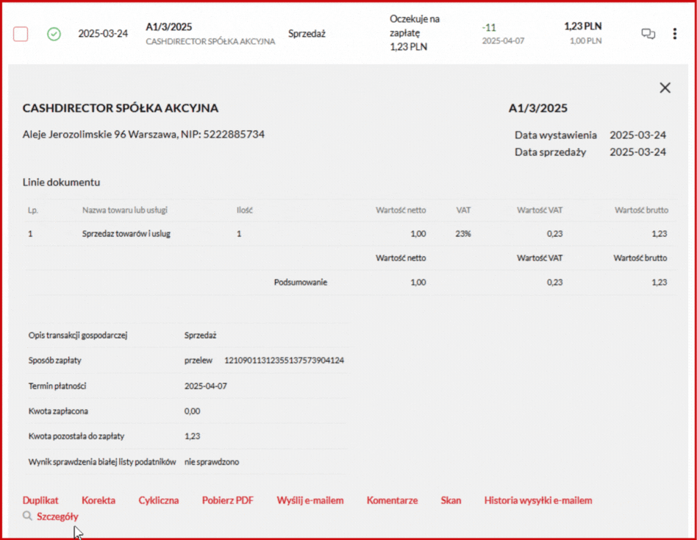Download invoice via Pobierz PDF
Image resolution: width=697 pixels, height=540 pixels.
(228, 500)
